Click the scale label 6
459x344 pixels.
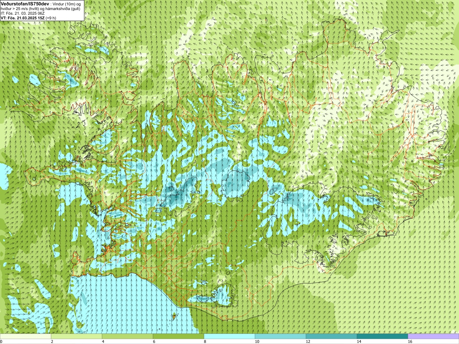click(154, 341)
